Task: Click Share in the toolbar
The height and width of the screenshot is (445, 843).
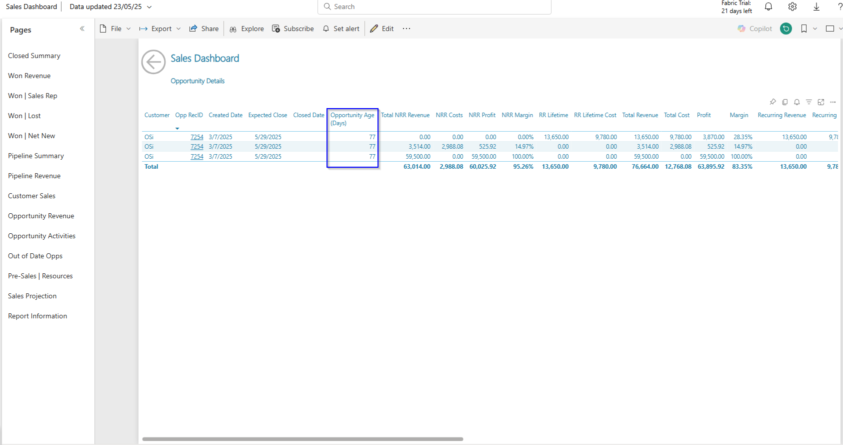Action: click(204, 29)
